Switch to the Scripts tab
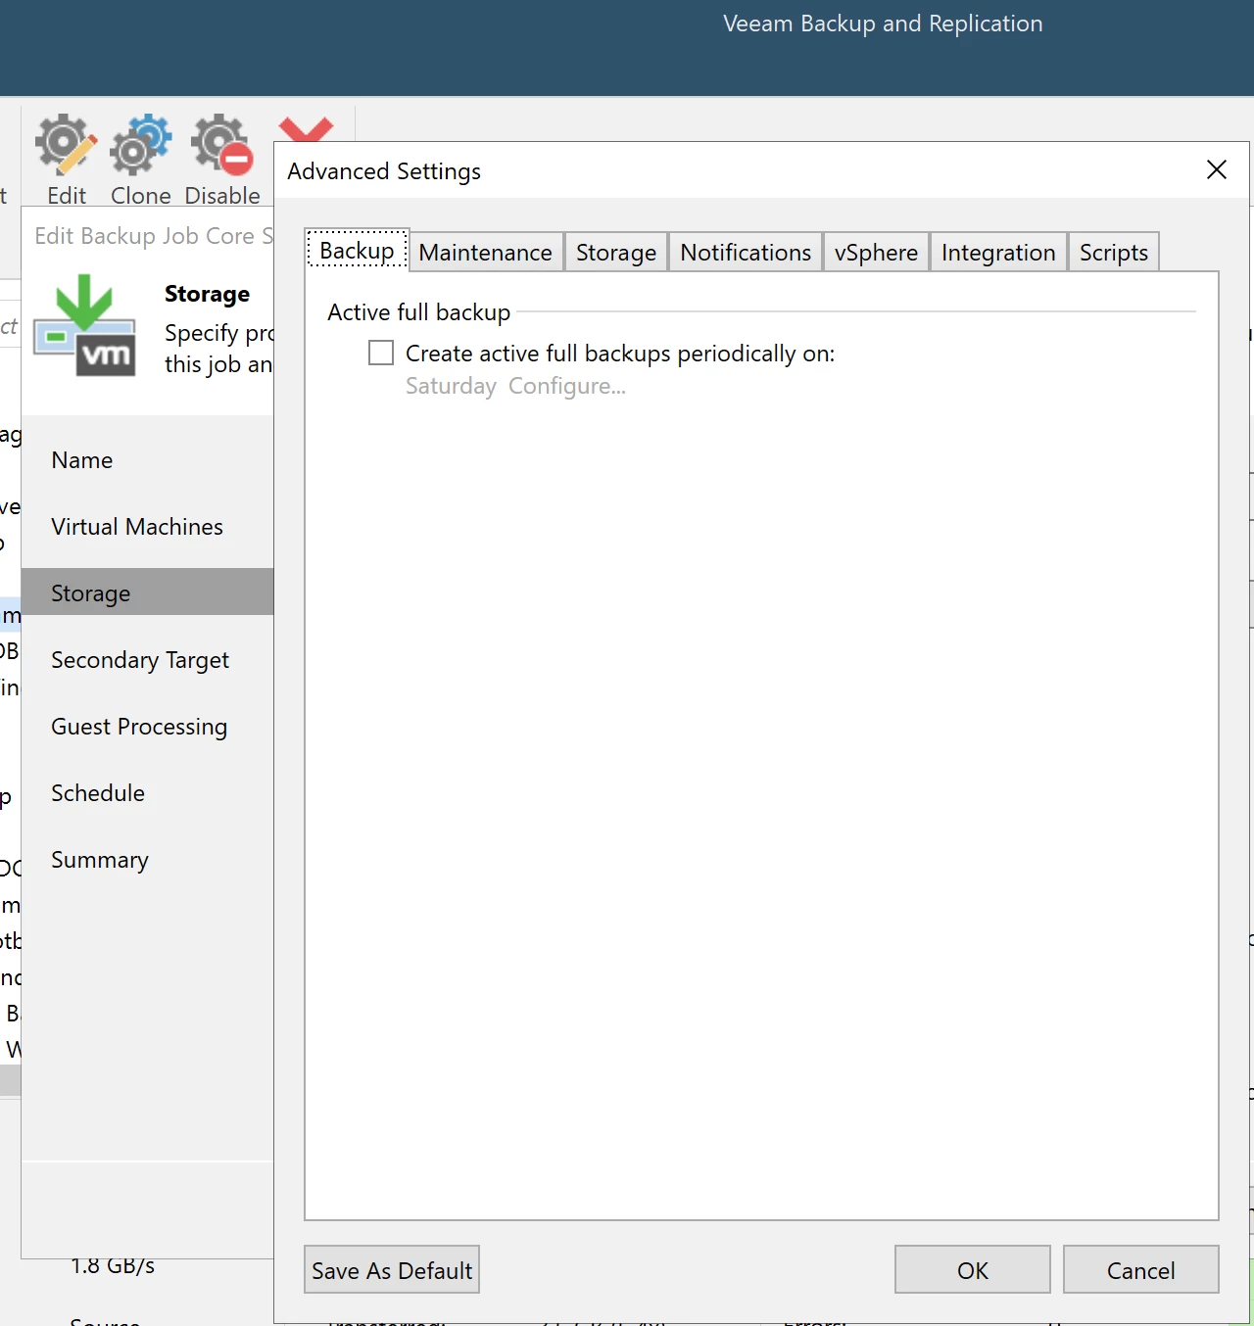The height and width of the screenshot is (1326, 1254). [x=1114, y=253]
